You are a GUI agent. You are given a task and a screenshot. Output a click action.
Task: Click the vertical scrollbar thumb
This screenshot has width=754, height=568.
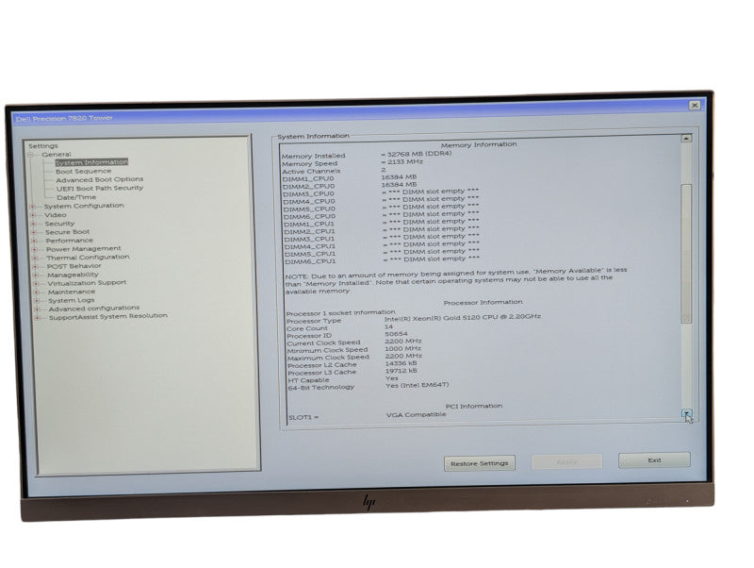(x=687, y=254)
